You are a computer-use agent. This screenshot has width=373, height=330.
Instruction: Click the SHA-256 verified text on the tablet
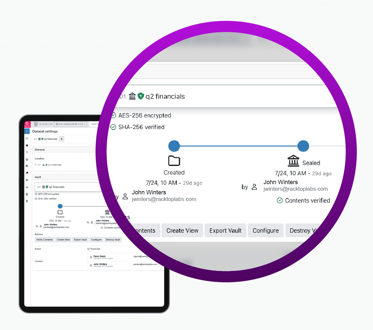coord(47,199)
